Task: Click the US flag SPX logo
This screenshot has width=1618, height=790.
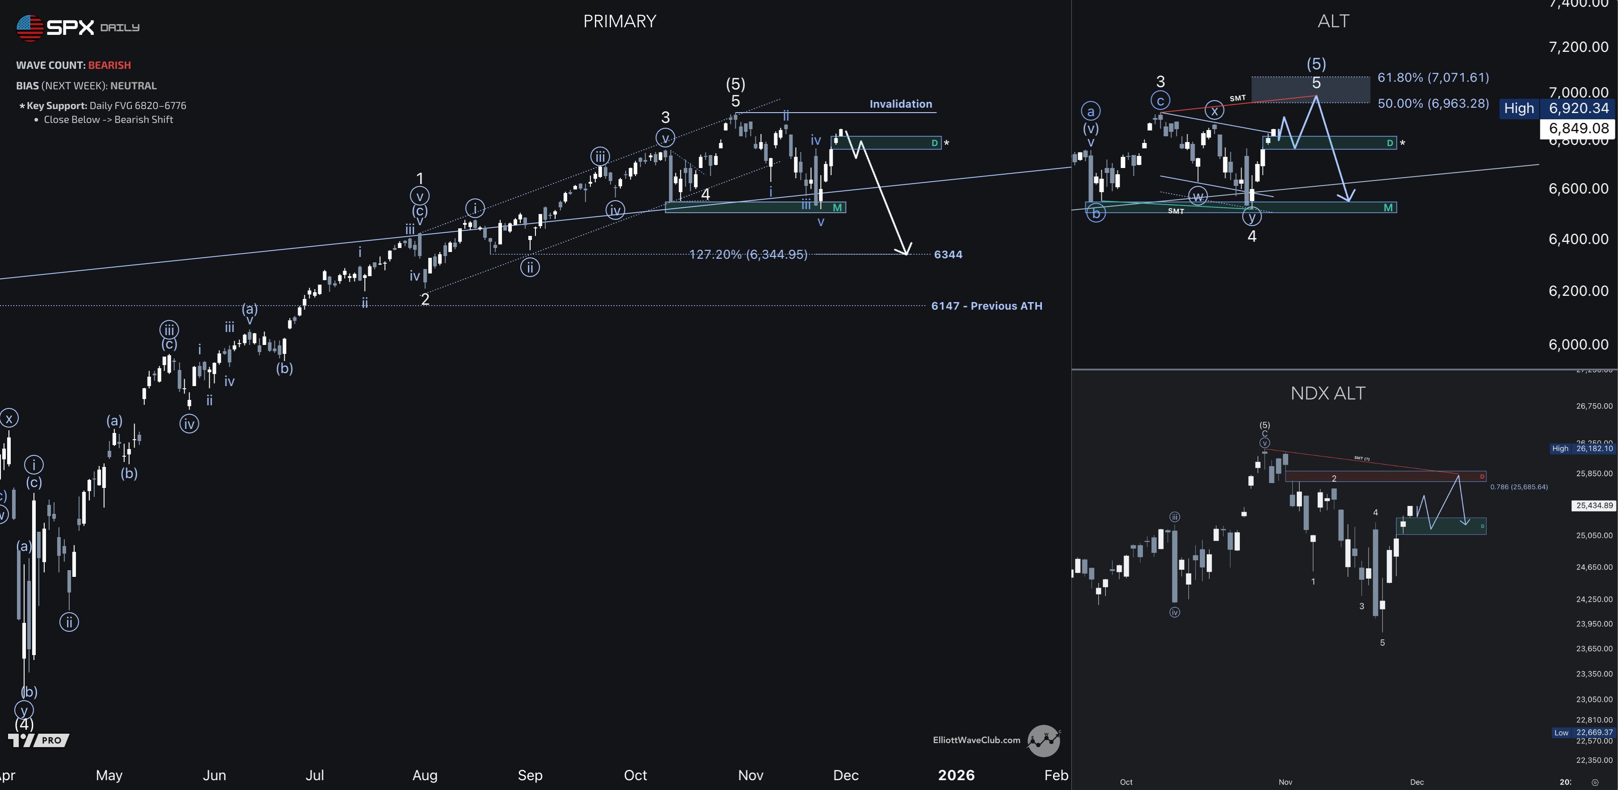Action: (29, 28)
